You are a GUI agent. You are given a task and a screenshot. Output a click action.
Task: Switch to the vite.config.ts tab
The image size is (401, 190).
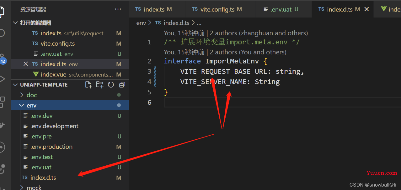(220, 9)
